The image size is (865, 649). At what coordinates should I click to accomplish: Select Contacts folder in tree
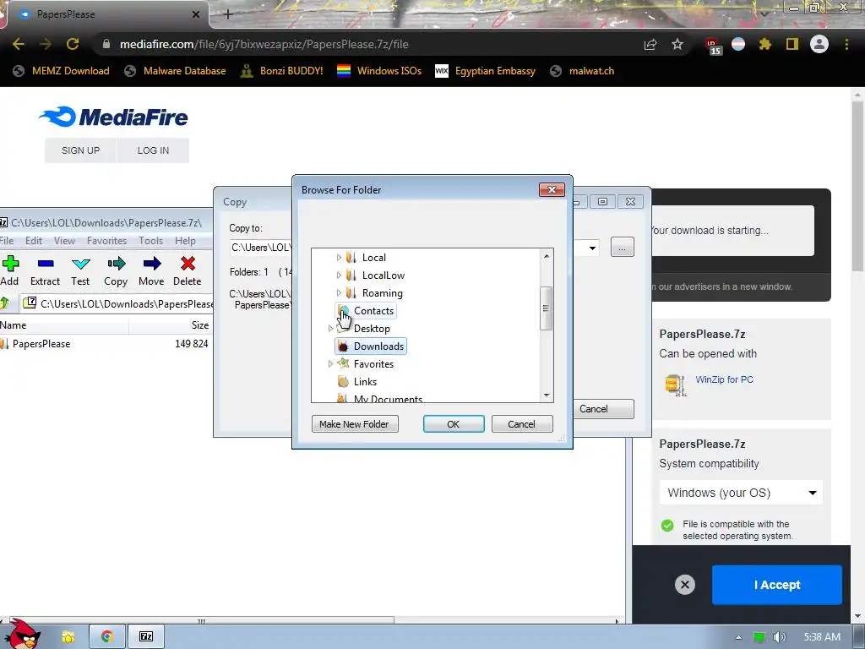(367, 311)
